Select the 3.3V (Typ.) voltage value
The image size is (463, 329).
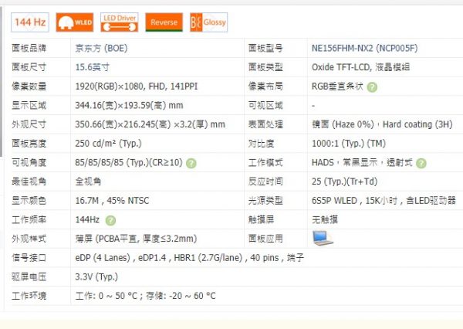(96, 276)
